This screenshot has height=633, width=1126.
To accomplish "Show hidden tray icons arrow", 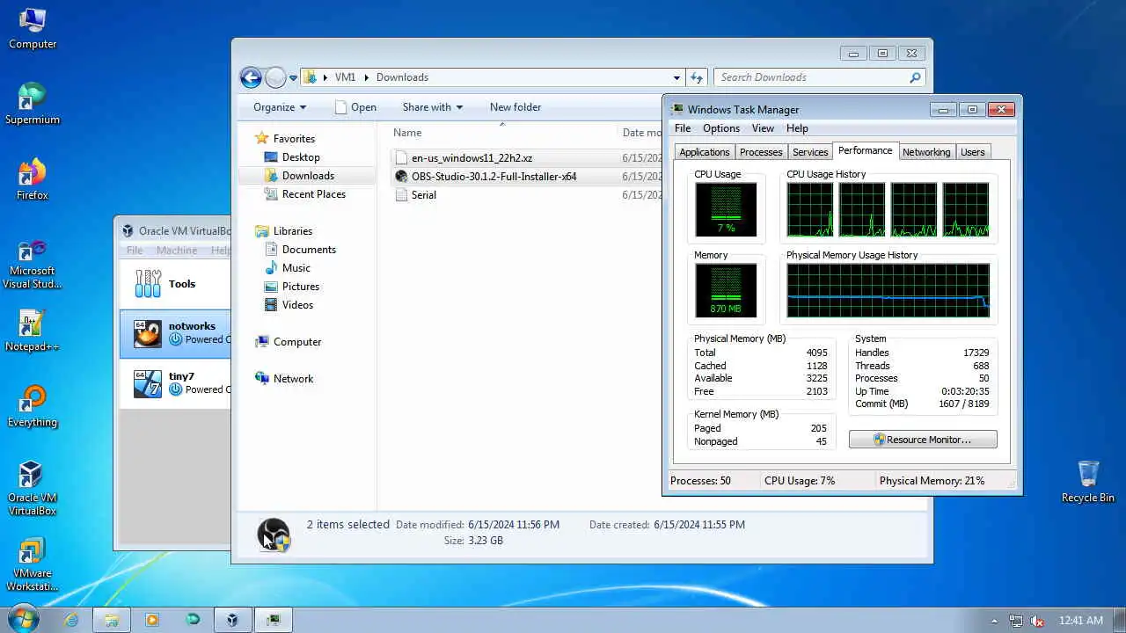I will 994,621.
